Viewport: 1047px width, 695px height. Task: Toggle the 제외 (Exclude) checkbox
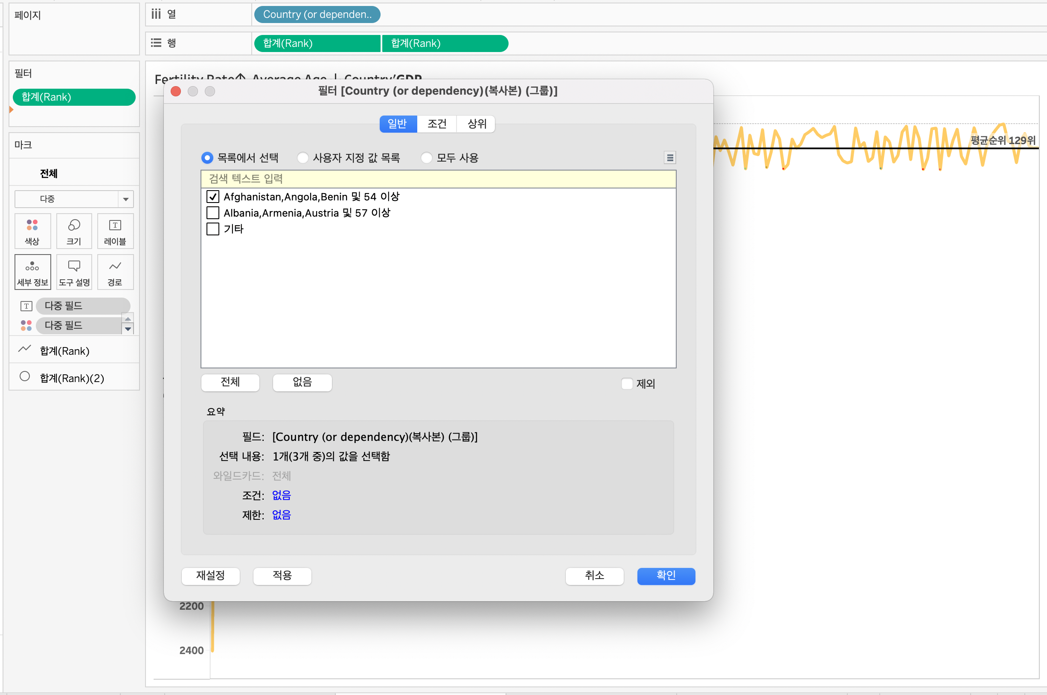pos(627,383)
